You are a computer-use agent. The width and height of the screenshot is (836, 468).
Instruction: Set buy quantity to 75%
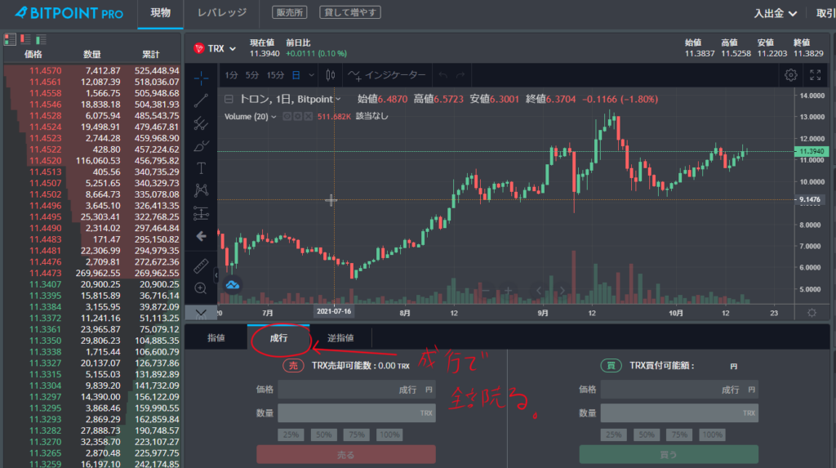pyautogui.click(x=679, y=435)
